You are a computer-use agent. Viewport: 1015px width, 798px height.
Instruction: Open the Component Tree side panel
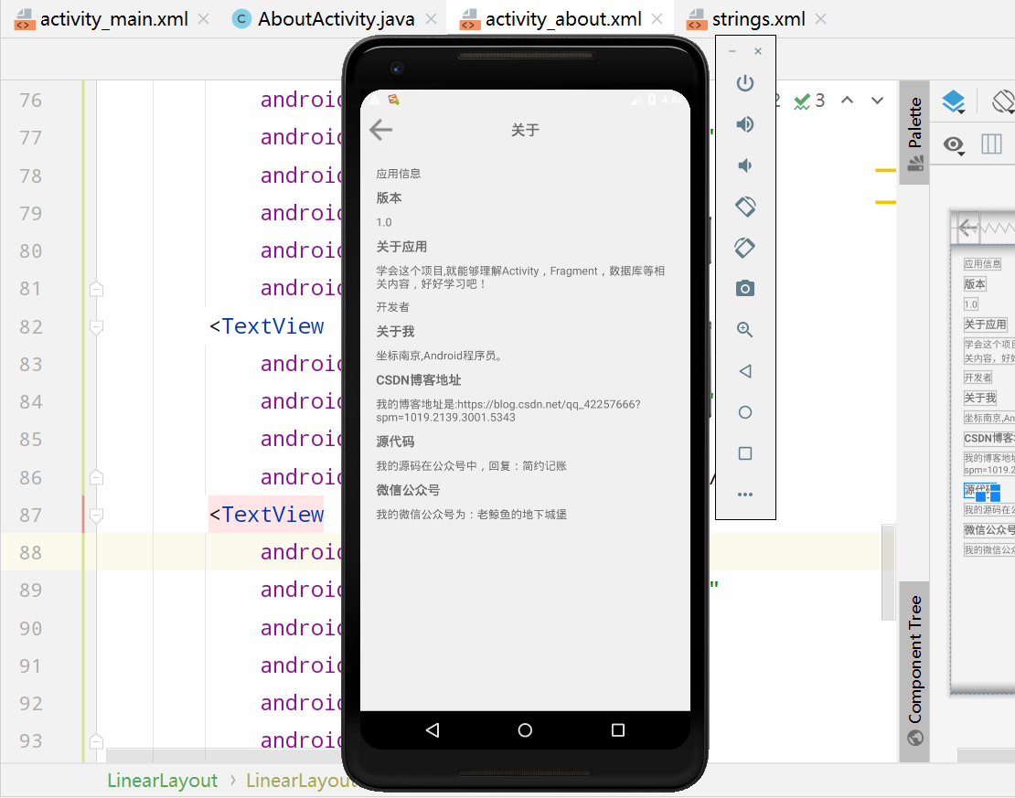point(914,671)
